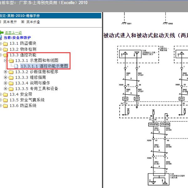Click the T10K antenna box at bottom
The image size is (188, 188).
[x=159, y=179]
